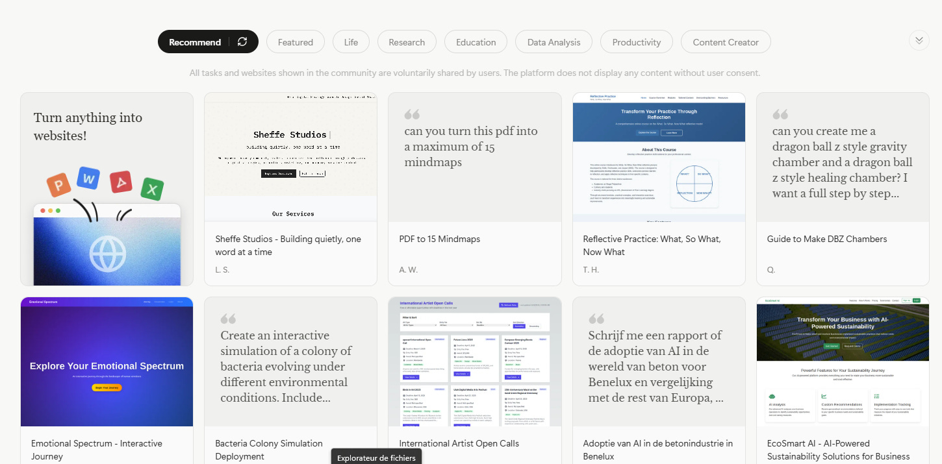Screen dimensions: 942x464
Task: Select the Research category tab
Action: point(407,42)
